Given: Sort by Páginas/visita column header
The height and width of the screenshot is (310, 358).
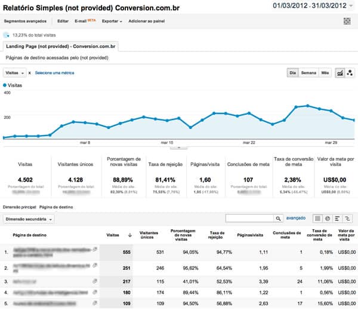Looking at the screenshot, I should (250, 235).
